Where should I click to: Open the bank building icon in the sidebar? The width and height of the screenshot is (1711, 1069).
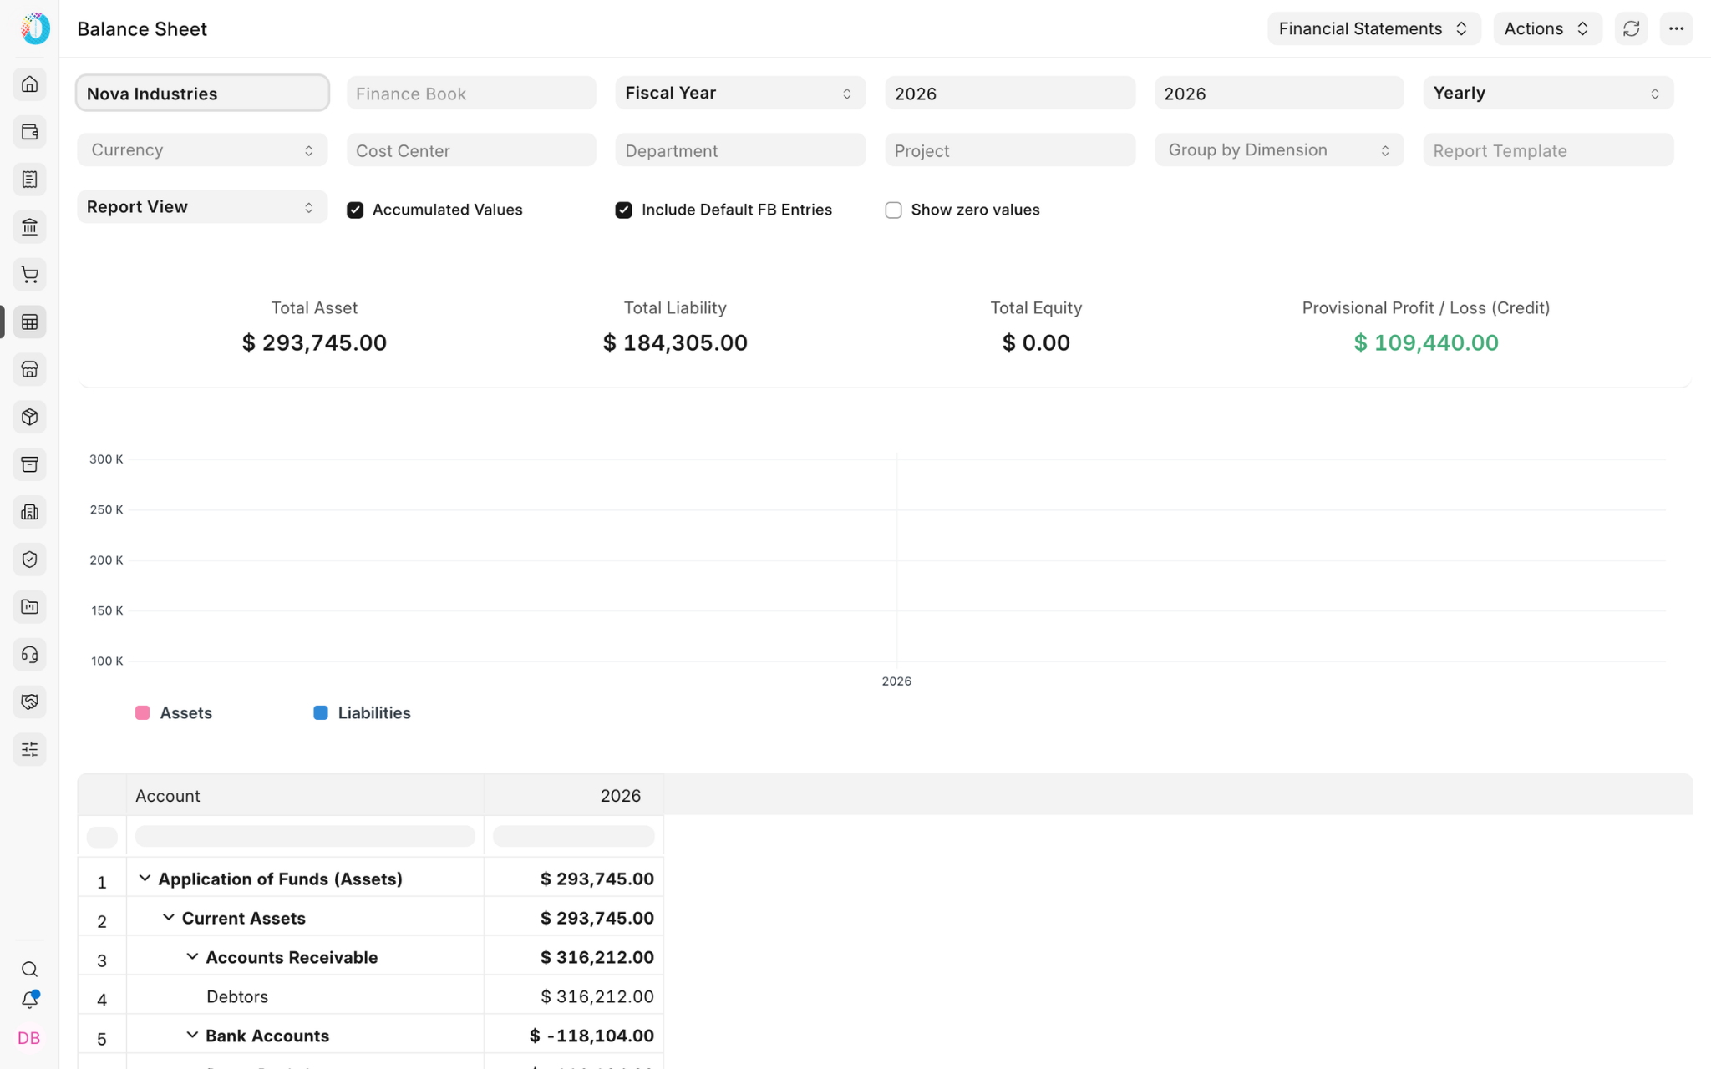pos(29,227)
